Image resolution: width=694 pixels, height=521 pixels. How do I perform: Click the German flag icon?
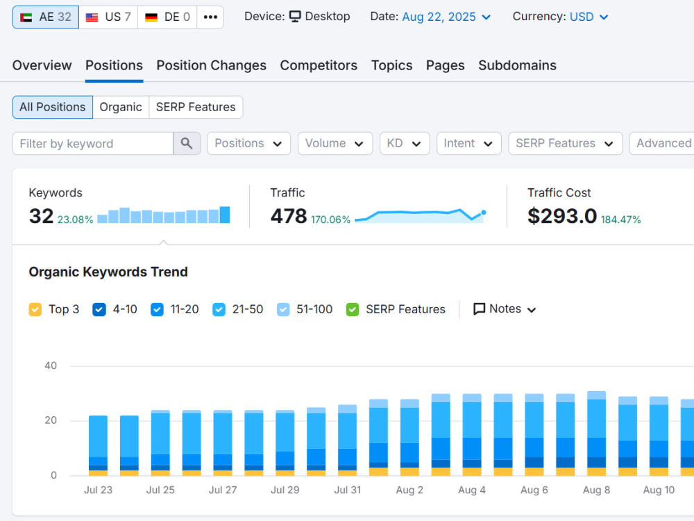click(151, 17)
